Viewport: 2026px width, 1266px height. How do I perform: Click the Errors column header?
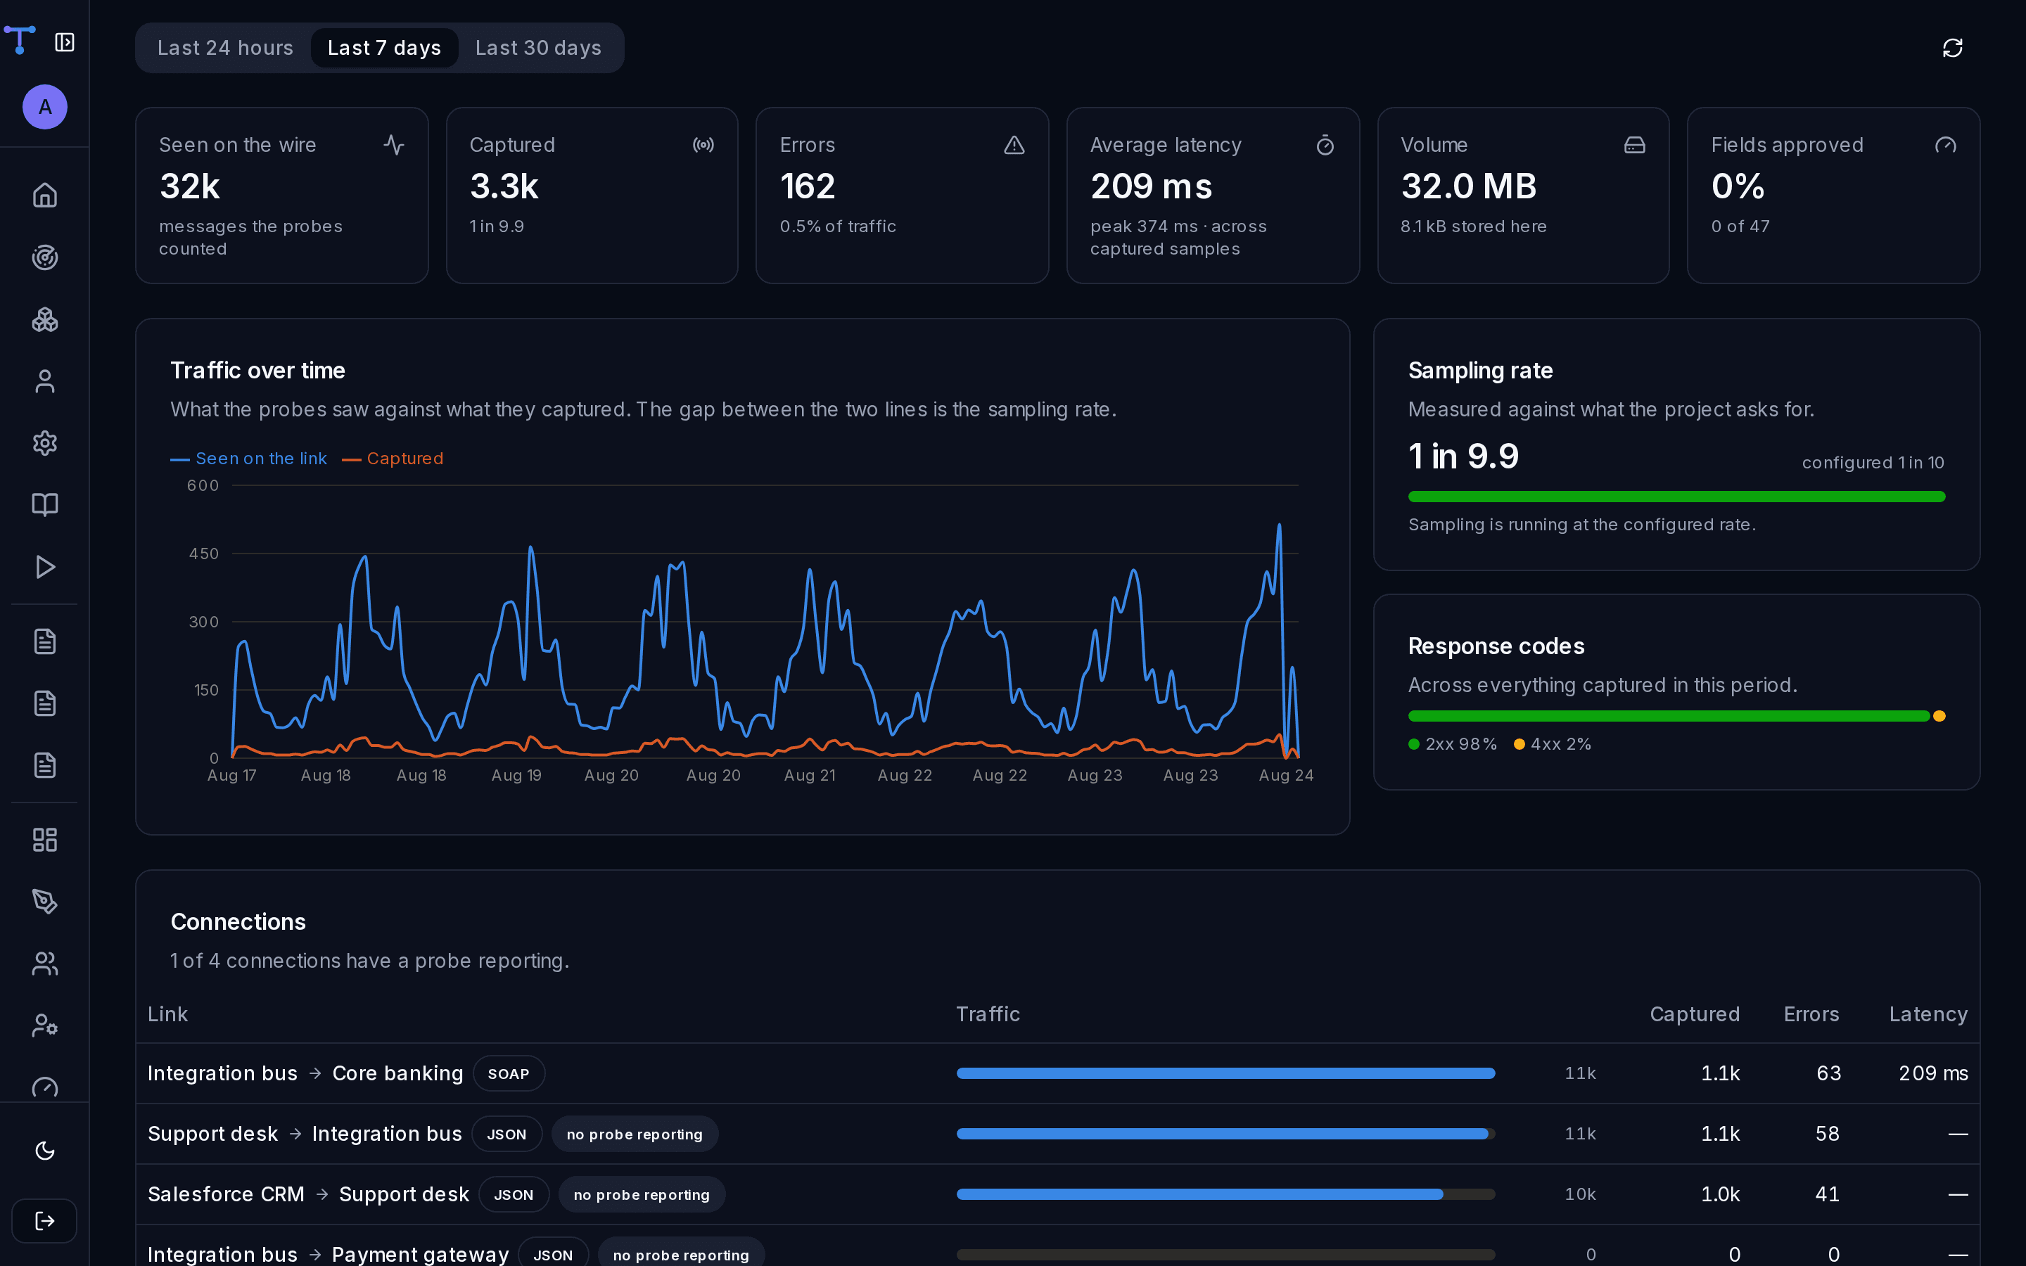pyautogui.click(x=1811, y=1014)
